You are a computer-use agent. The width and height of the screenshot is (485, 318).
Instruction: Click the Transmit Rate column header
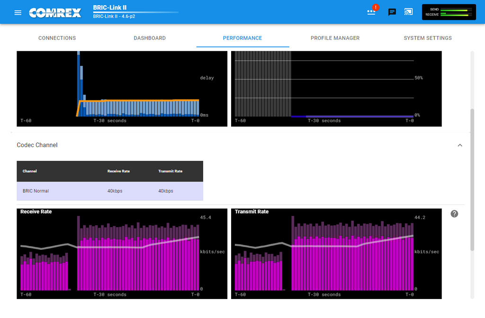pyautogui.click(x=170, y=171)
